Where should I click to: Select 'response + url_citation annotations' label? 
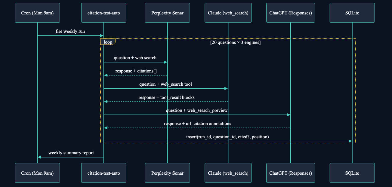tap(197, 124)
